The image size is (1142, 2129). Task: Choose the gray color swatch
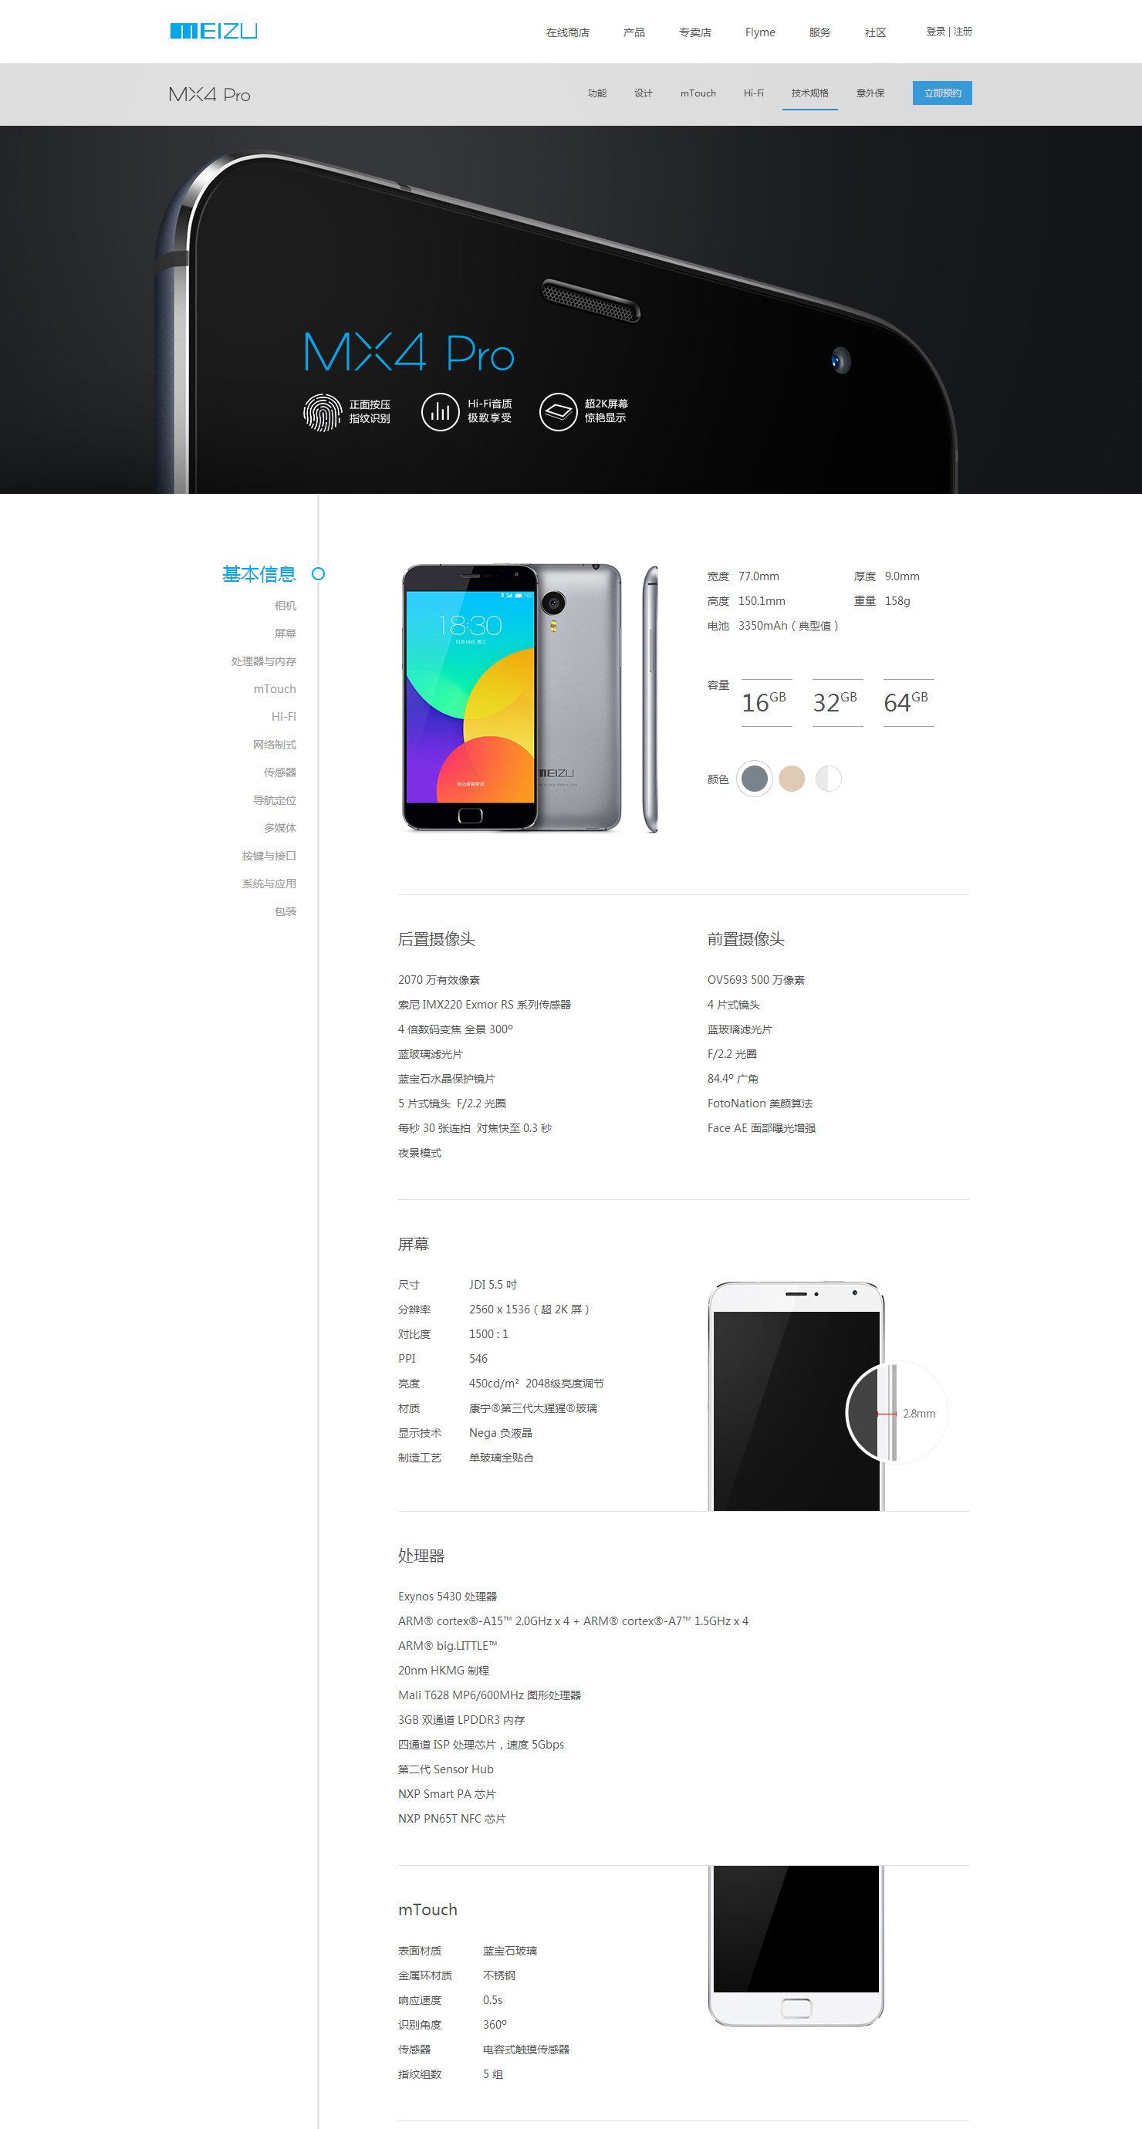point(755,779)
